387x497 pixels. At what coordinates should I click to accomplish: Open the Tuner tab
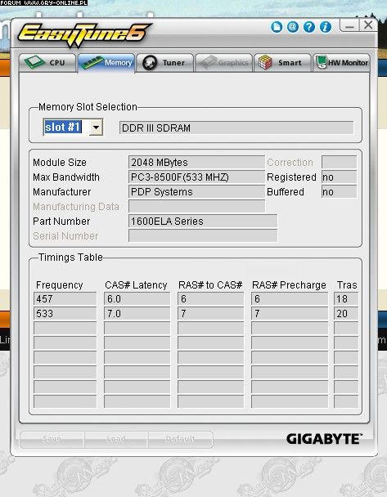pyautogui.click(x=165, y=63)
